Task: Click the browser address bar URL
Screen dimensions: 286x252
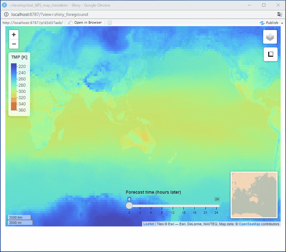Action: pyautogui.click(x=50, y=14)
